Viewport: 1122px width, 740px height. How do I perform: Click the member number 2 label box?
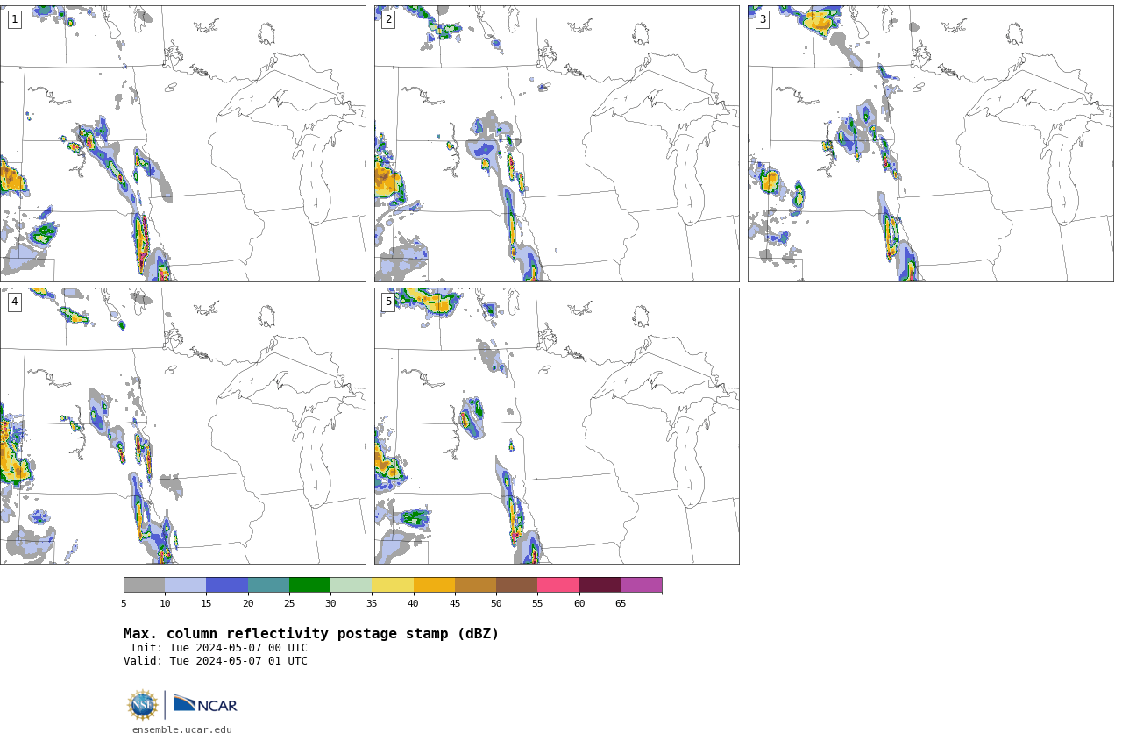coord(388,19)
